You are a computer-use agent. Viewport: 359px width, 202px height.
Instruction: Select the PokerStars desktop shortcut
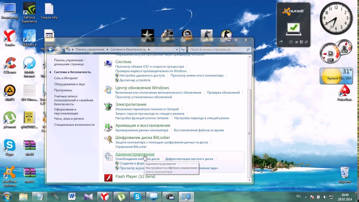(344, 93)
